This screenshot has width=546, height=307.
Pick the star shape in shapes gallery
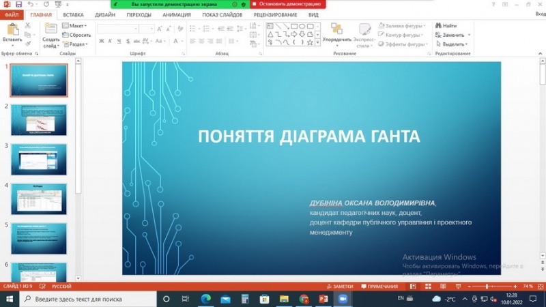point(310,42)
